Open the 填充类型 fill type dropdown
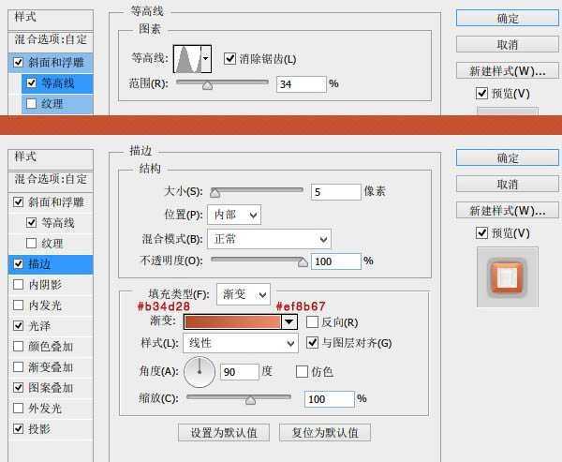Viewport: 562px width, 462px height. point(243,295)
